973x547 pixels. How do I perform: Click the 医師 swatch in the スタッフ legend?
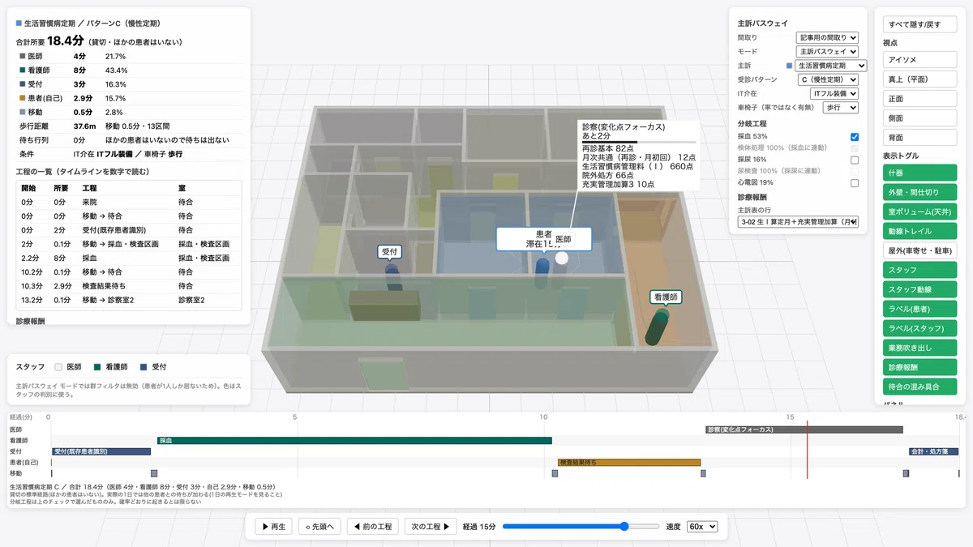coord(58,367)
